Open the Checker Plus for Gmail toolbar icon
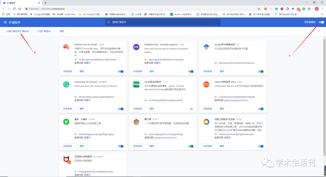This screenshot has width=326, height=177. 298,9
